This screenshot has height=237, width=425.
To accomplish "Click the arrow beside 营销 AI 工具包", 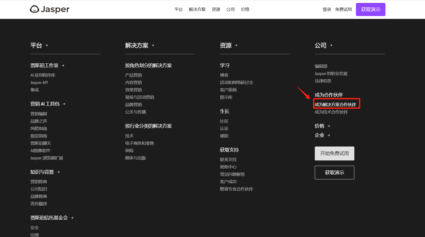I will click(64, 104).
